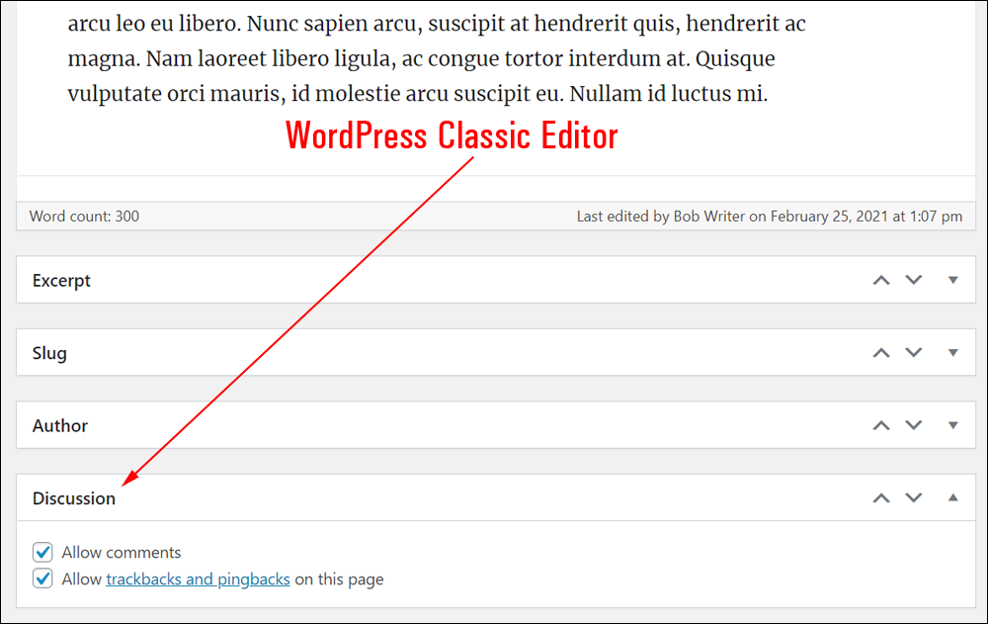This screenshot has width=988, height=624.
Task: Open the trackbacks and pingbacks link
Action: point(198,579)
